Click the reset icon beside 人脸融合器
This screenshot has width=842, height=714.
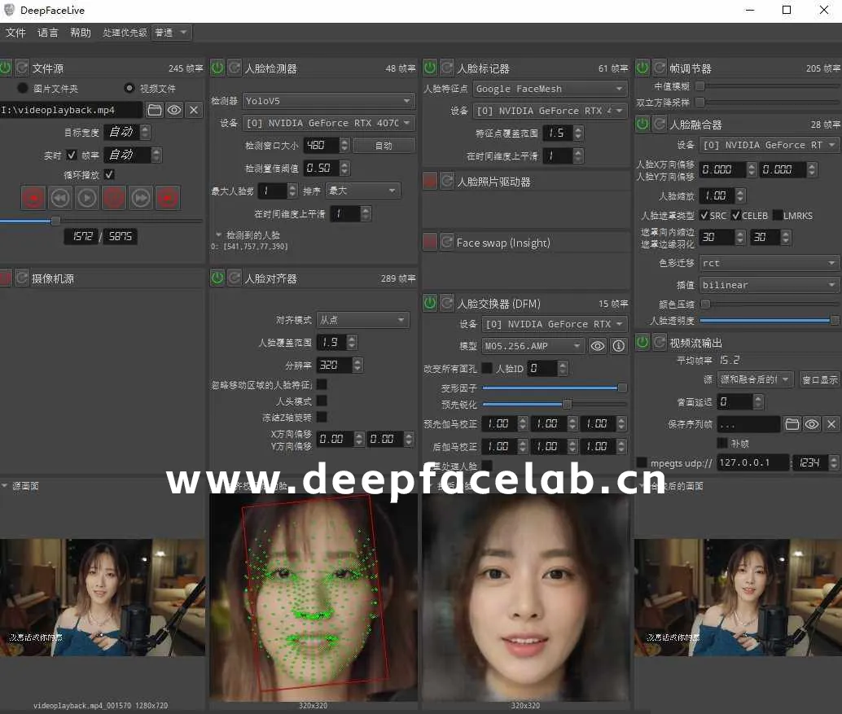(x=660, y=124)
